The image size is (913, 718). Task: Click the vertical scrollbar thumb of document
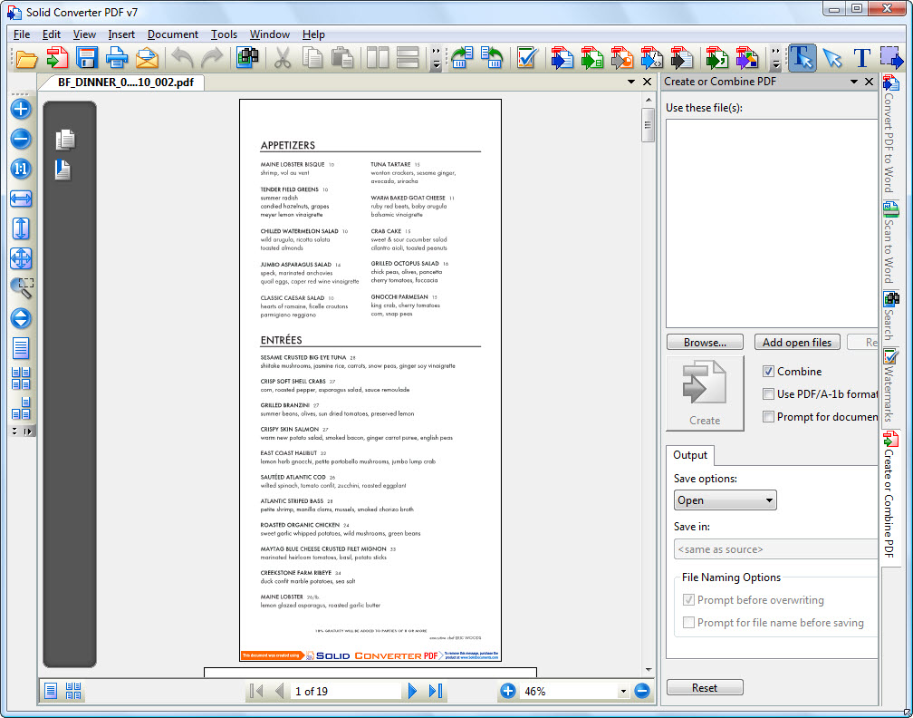(648, 125)
